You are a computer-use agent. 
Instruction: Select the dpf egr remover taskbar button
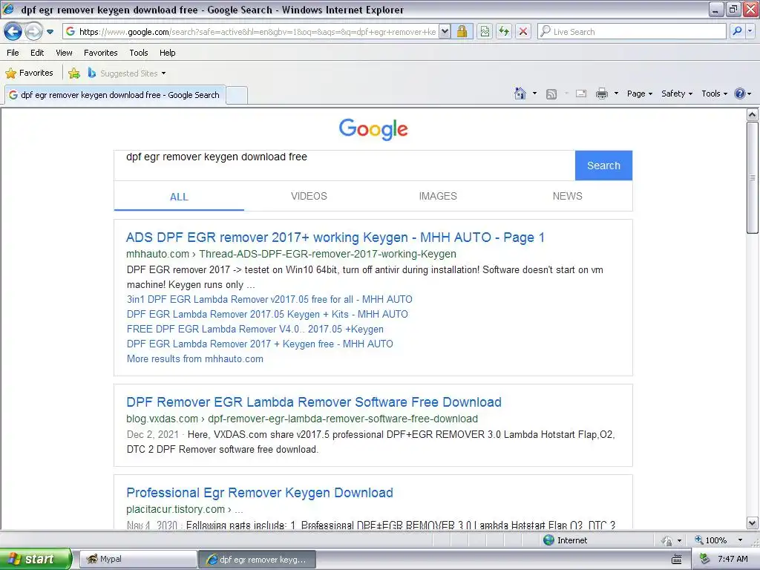pos(257,560)
